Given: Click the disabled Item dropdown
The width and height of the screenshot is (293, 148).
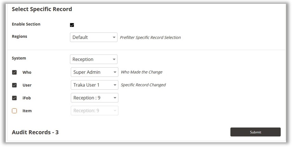Looking at the screenshot, I should pos(94,111).
